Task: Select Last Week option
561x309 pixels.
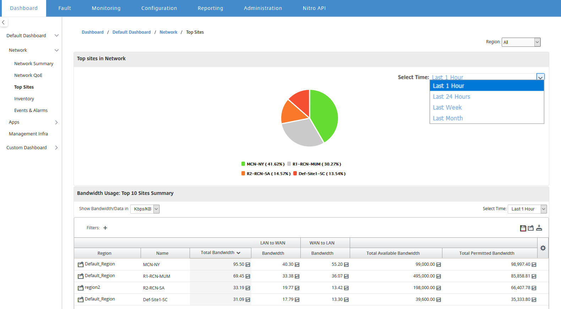Action: (487, 107)
